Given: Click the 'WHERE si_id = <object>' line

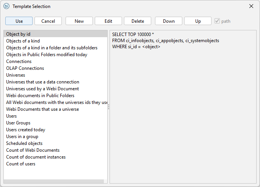Looking at the screenshot, I should (x=136, y=47).
